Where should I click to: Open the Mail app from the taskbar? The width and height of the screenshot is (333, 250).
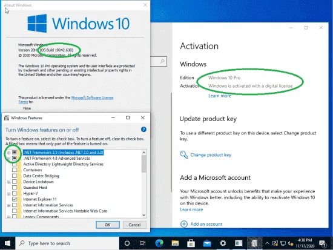[x=207, y=243]
